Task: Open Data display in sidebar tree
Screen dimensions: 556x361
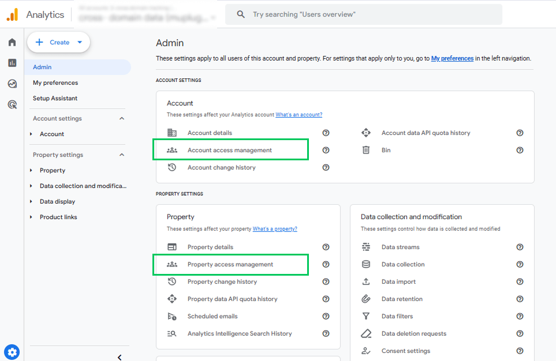Action: (x=57, y=202)
